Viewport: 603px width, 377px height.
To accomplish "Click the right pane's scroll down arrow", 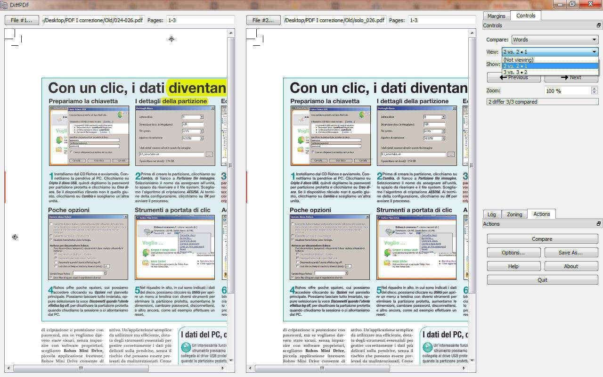I will tap(473, 361).
